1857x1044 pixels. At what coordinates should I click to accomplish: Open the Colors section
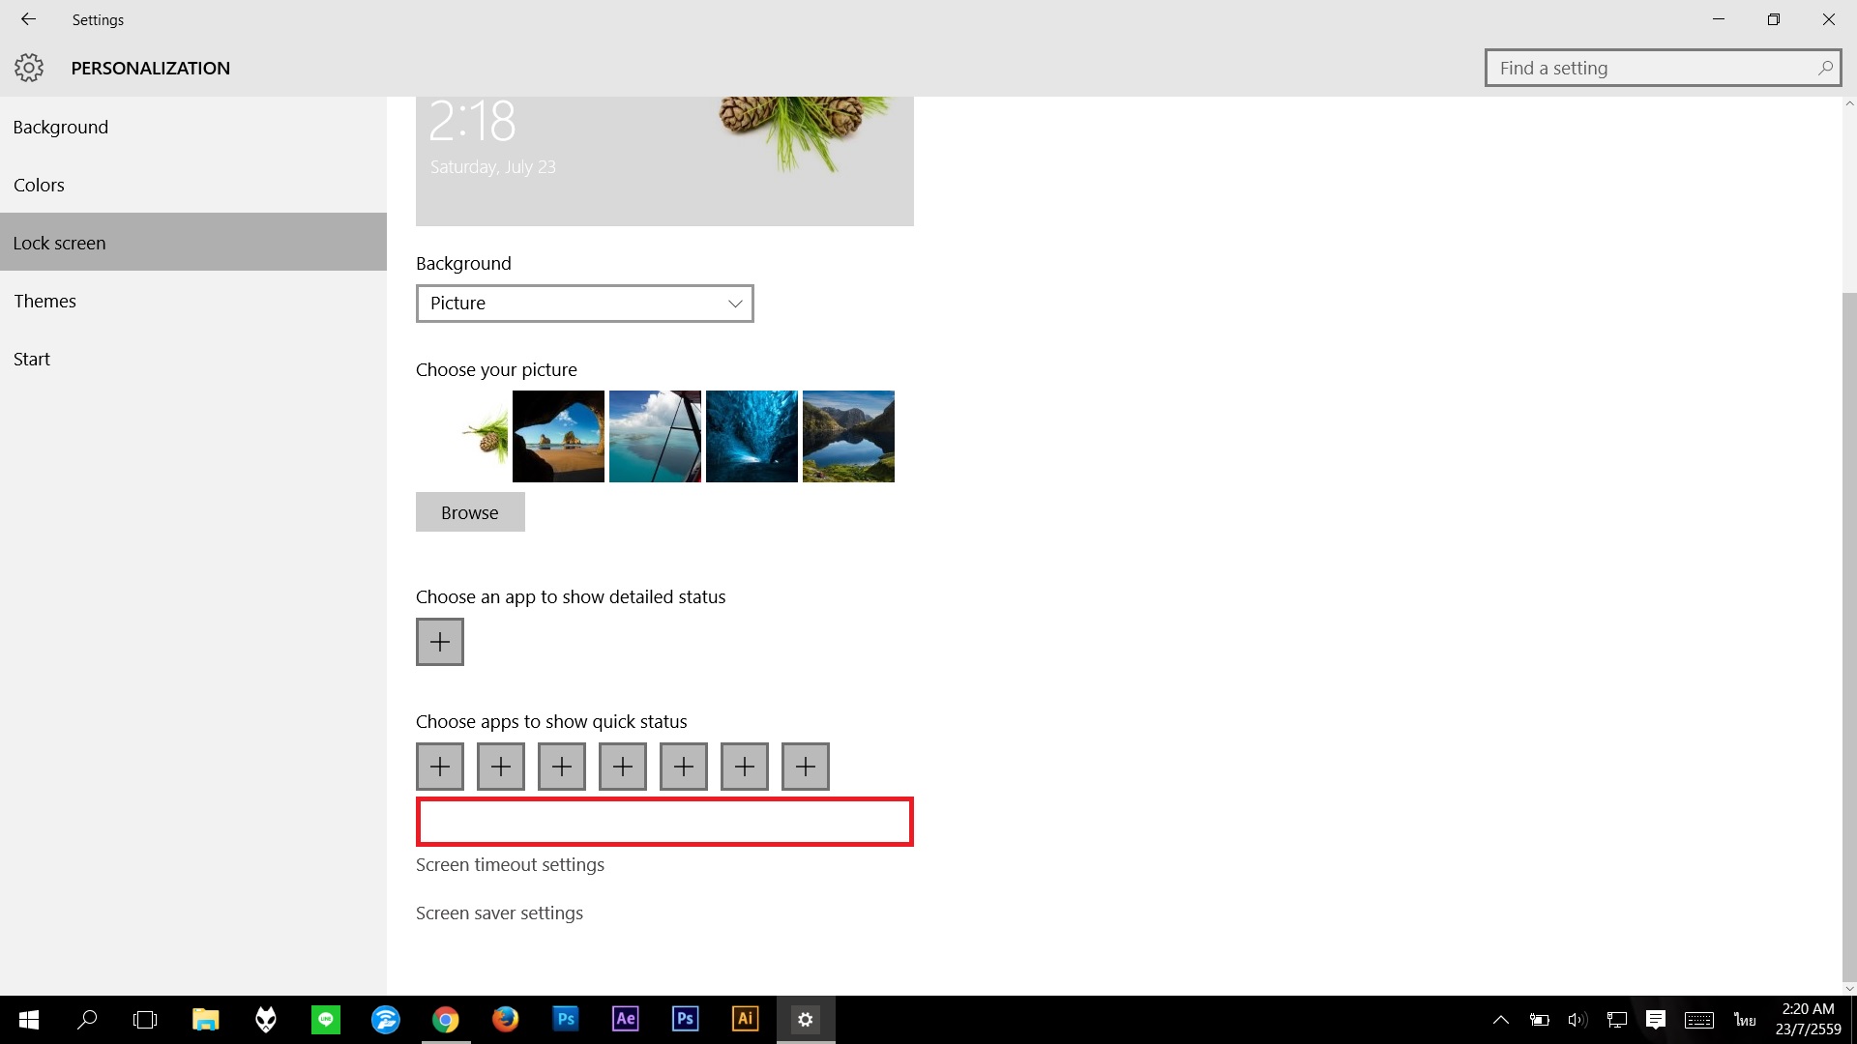[x=39, y=185]
